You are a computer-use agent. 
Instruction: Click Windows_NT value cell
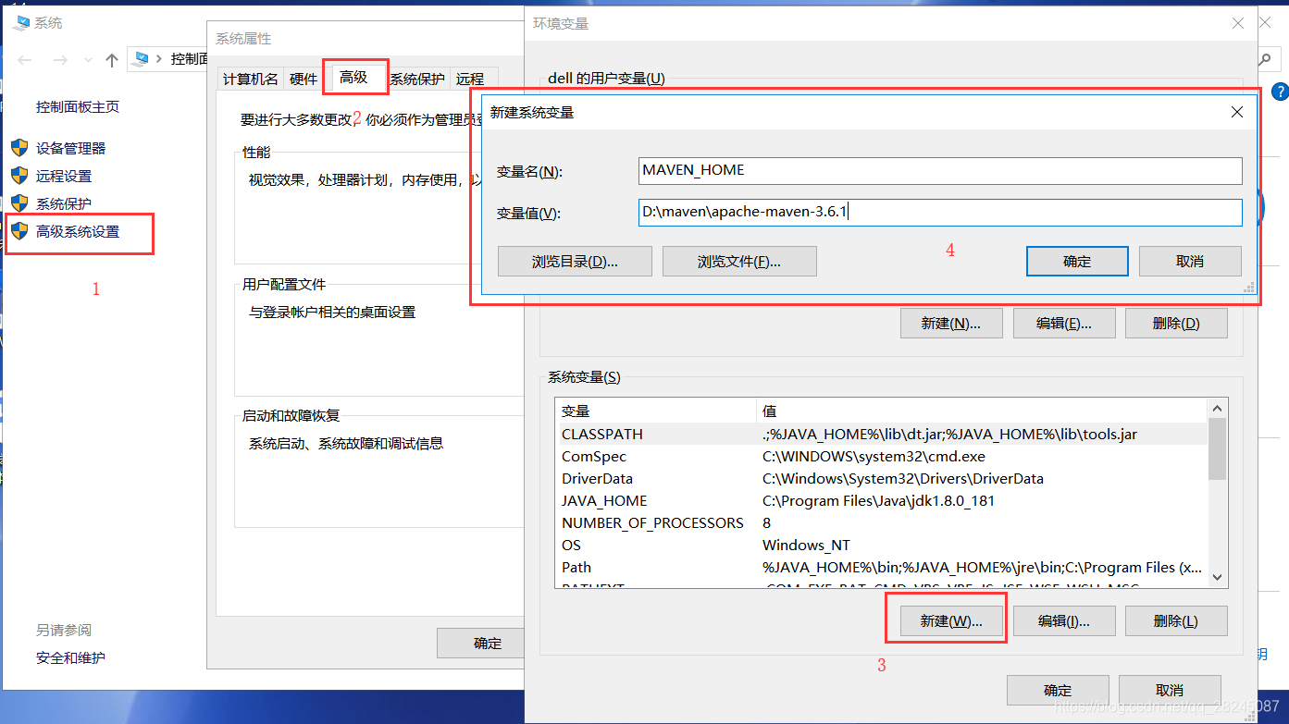tap(806, 545)
